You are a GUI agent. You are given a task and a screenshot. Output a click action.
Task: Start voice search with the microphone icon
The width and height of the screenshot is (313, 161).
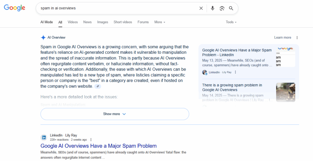pos(213,8)
